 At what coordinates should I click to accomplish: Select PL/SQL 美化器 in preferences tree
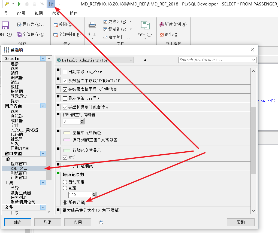pyautogui.click(x=24, y=130)
